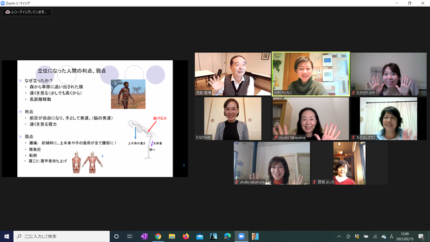This screenshot has width=430, height=242.
Task: Open Google Chrome from the taskbar
Action: [158, 236]
